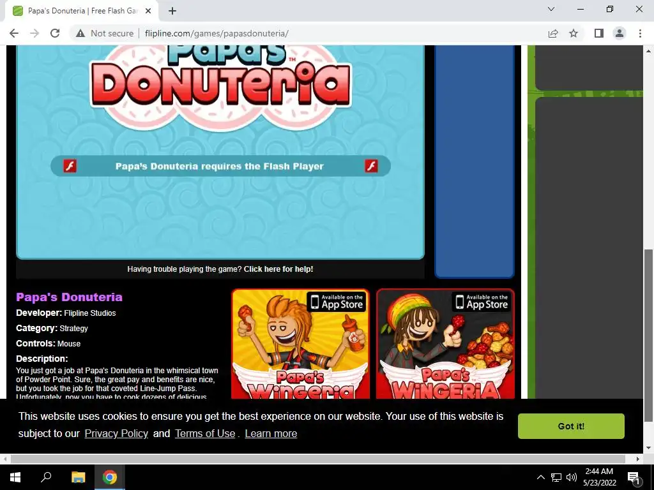Tap the App Store badge on yellow ad
This screenshot has width=654, height=490.
coord(337,302)
